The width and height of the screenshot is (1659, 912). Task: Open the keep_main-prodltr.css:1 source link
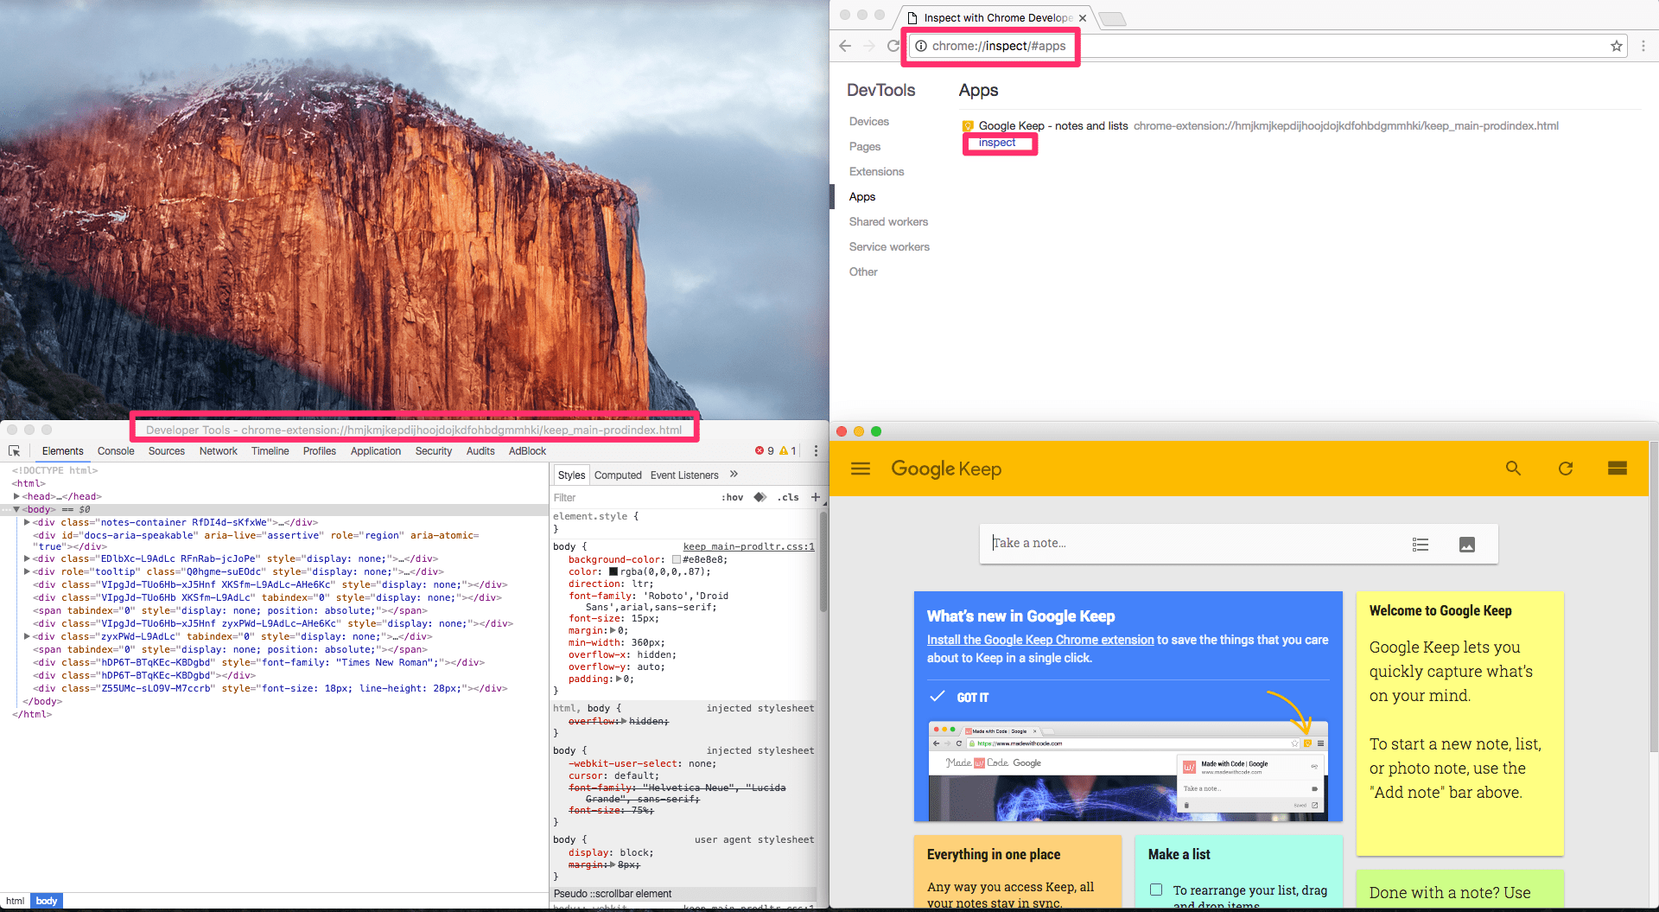[749, 546]
